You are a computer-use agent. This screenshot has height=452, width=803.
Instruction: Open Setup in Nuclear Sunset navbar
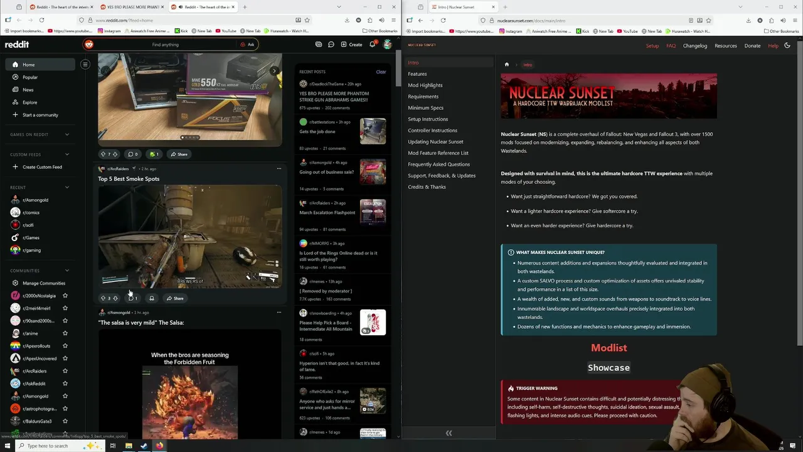pyautogui.click(x=652, y=46)
